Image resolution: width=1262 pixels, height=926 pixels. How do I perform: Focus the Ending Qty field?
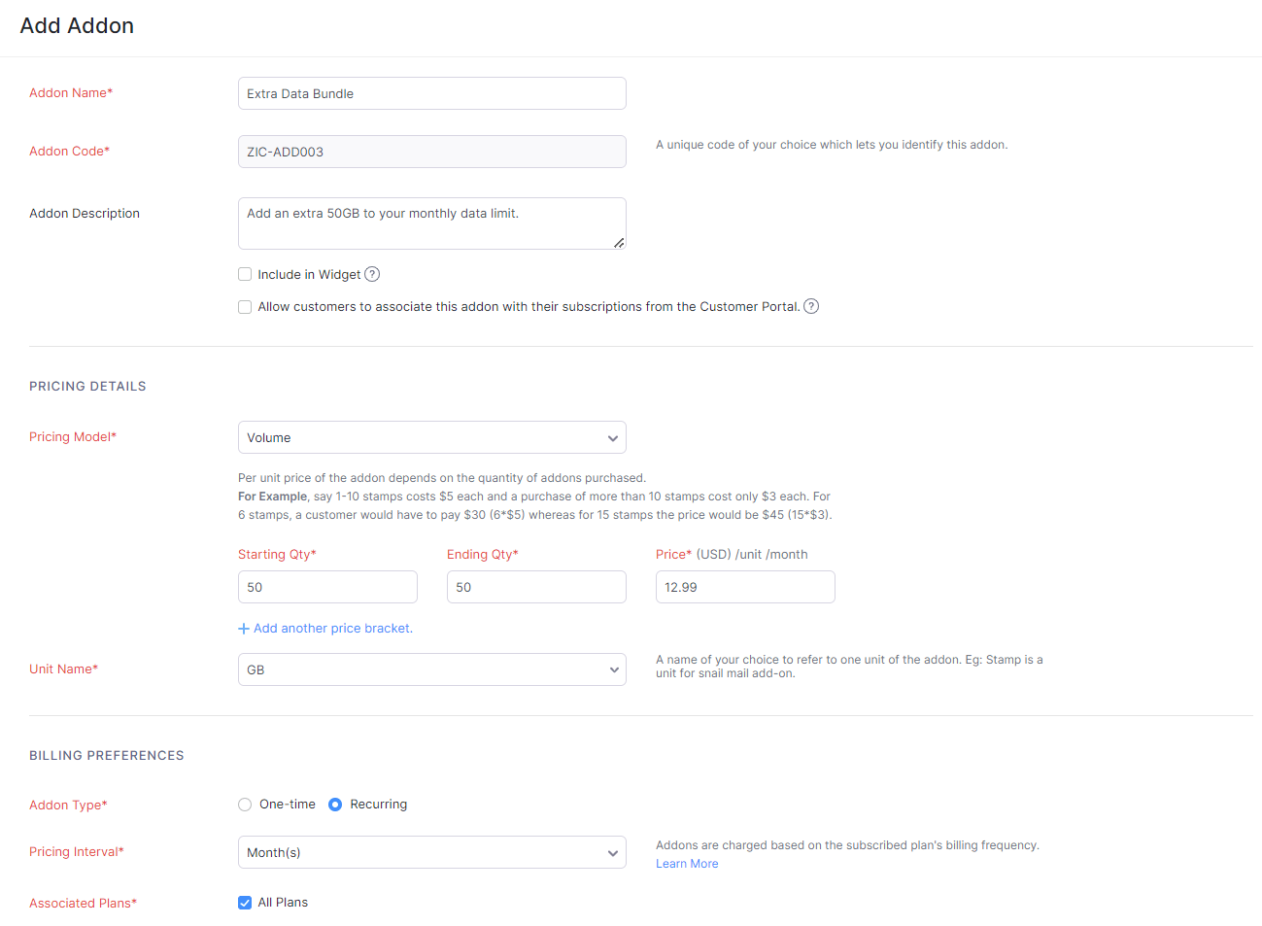click(536, 587)
